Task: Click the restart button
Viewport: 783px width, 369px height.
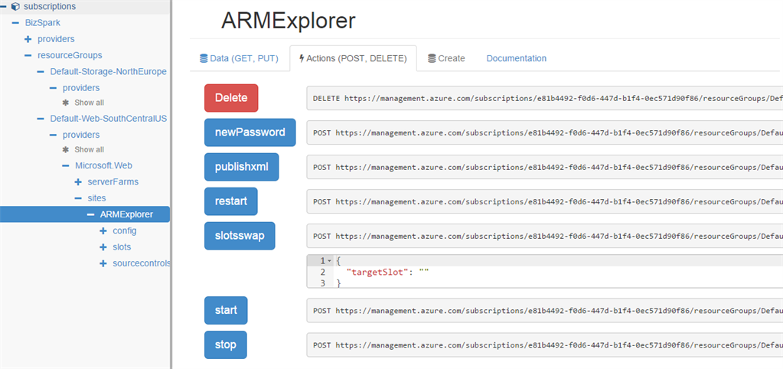Action: click(230, 201)
